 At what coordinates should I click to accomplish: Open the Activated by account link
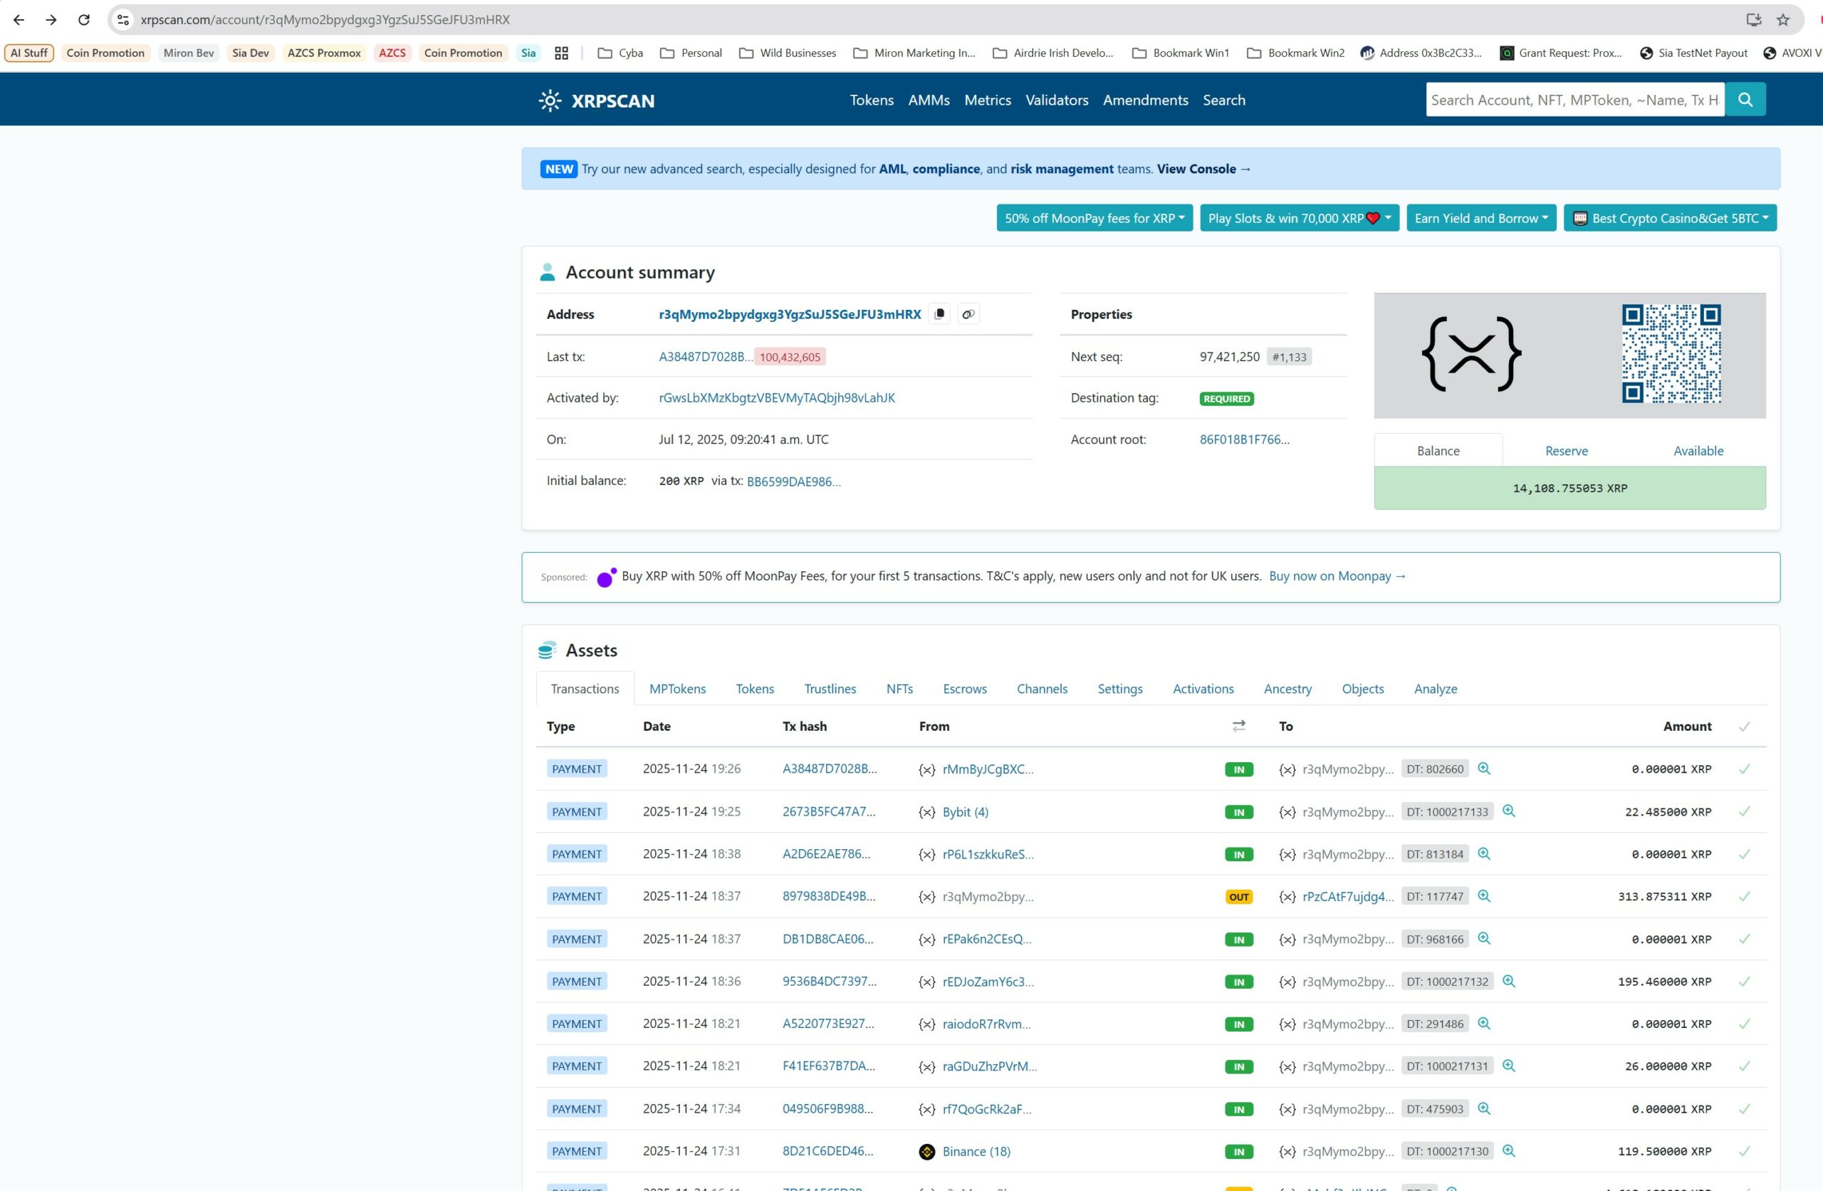[x=776, y=397]
